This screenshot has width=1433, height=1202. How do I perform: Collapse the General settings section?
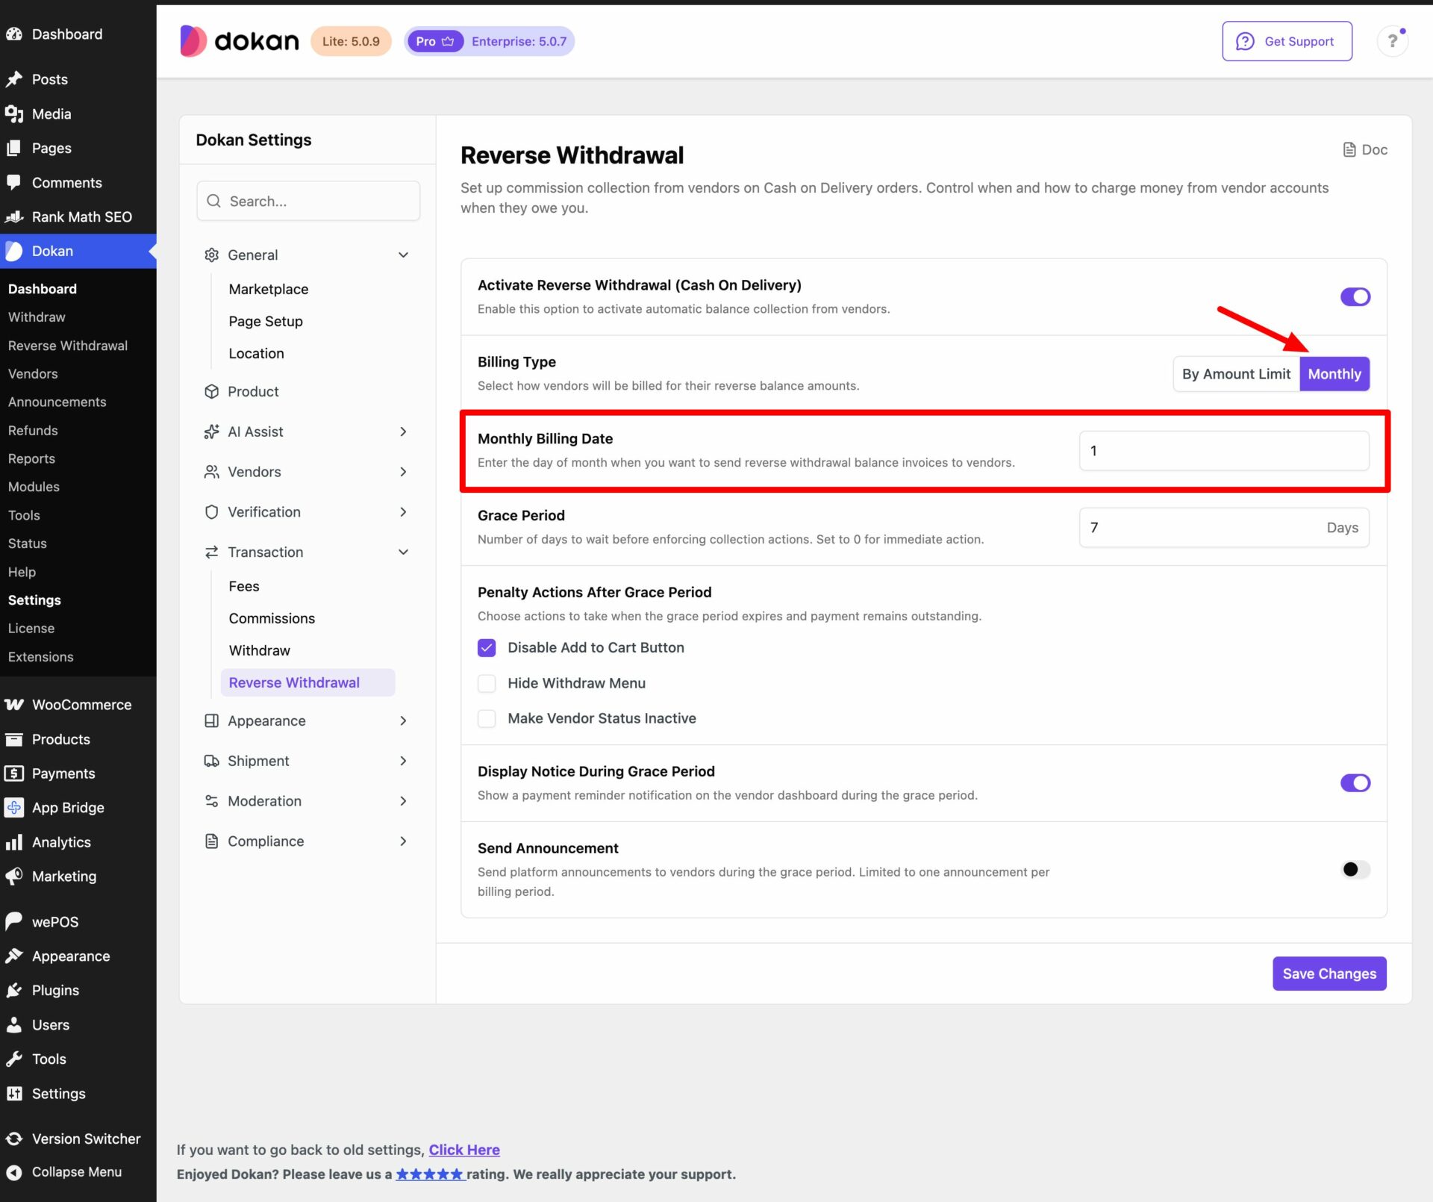point(404,255)
